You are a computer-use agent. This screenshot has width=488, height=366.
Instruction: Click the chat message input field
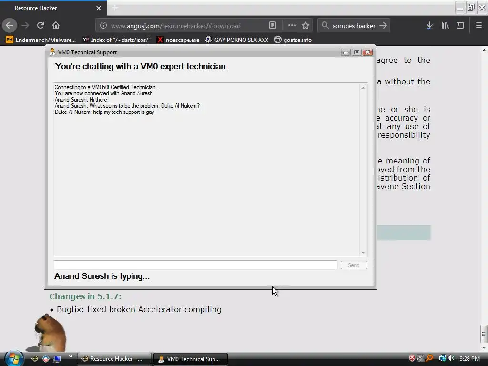[195, 265]
